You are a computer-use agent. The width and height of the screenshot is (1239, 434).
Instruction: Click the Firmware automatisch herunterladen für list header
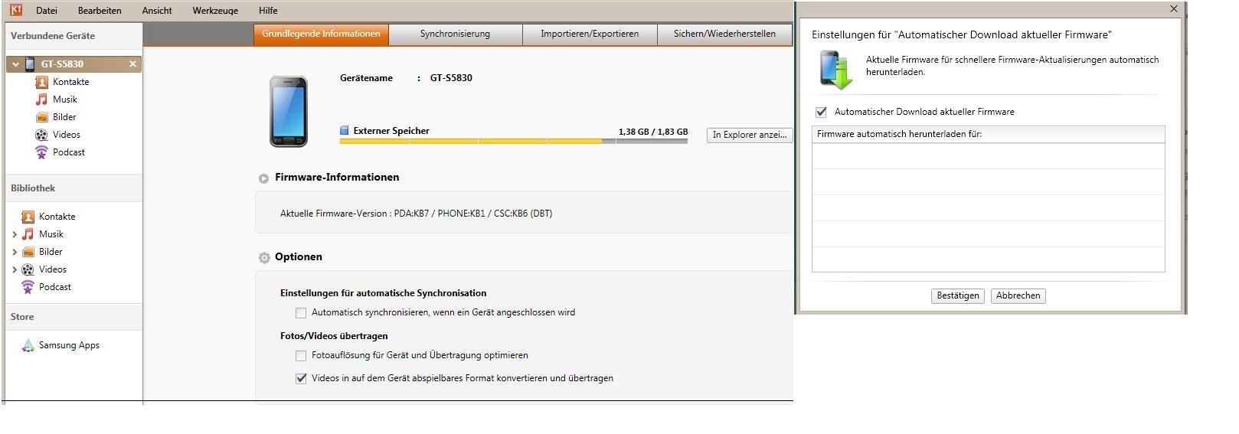[988, 135]
